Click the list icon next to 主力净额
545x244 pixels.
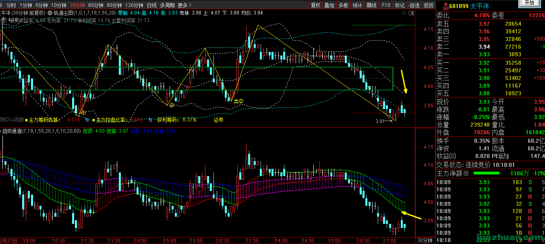click(x=466, y=174)
